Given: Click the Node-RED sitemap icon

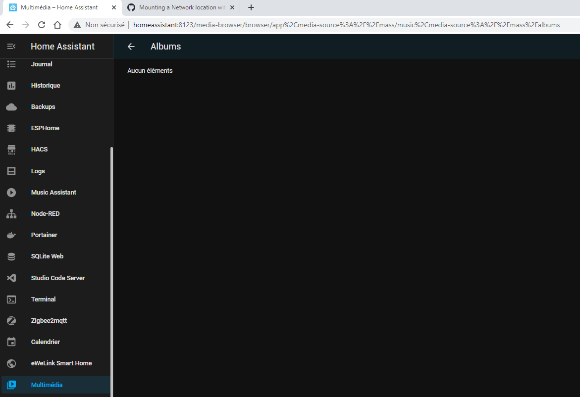Looking at the screenshot, I should point(11,214).
